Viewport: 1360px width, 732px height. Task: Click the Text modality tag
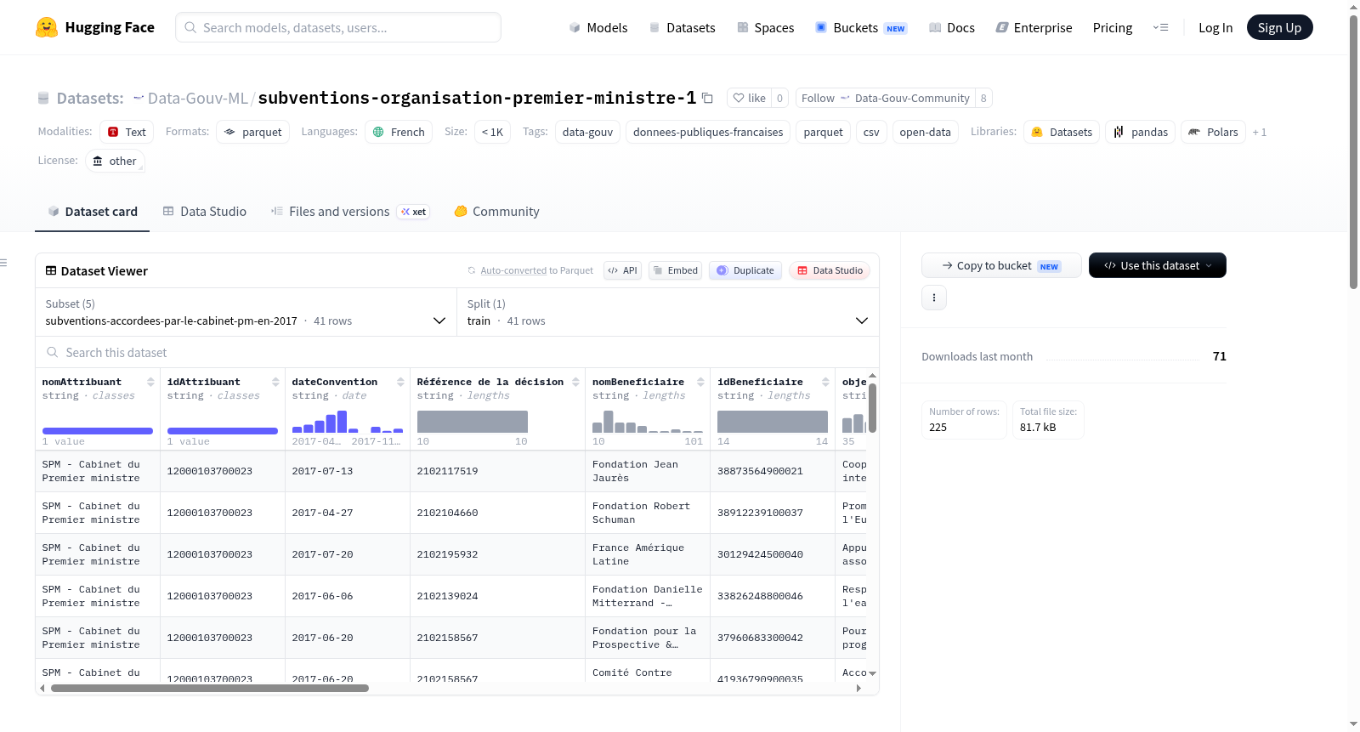tap(127, 132)
